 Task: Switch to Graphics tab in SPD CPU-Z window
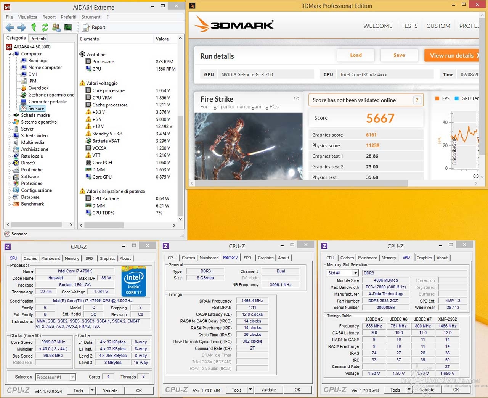(424, 258)
